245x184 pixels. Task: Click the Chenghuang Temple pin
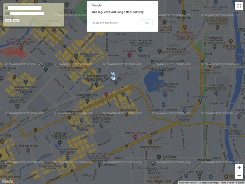(x=65, y=166)
